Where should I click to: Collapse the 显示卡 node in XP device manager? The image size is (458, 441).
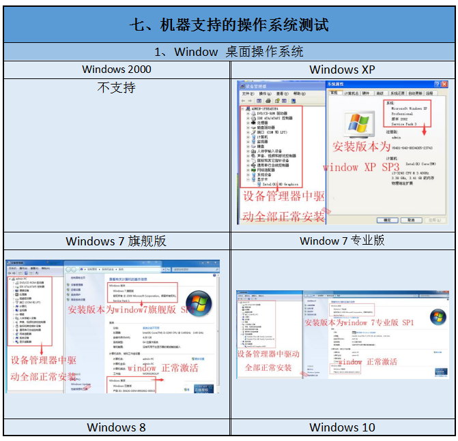[247, 179]
